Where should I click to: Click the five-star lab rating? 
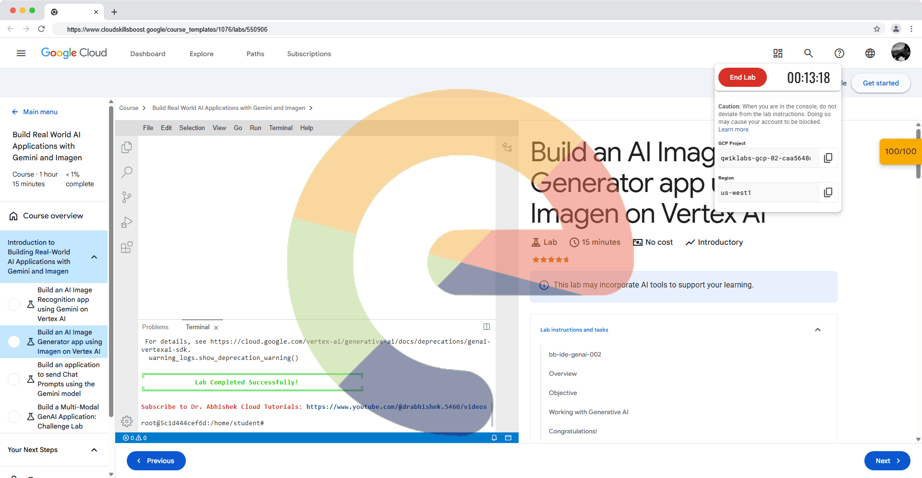(550, 260)
